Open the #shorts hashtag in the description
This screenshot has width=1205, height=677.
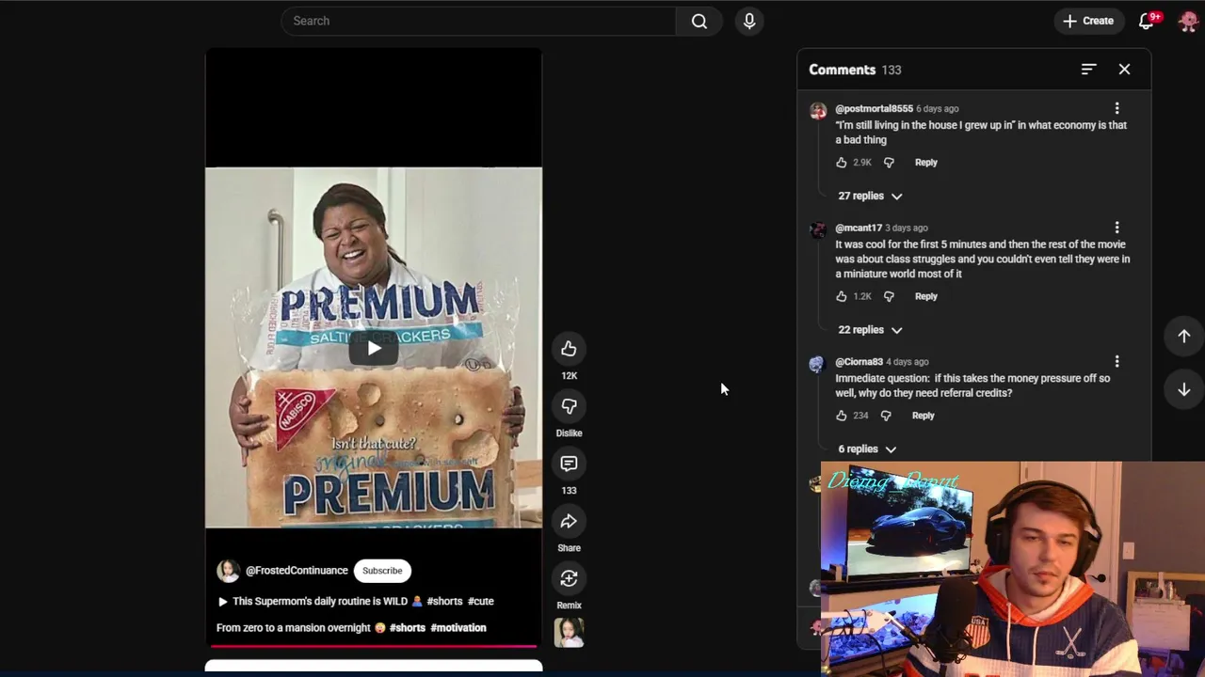(x=408, y=628)
